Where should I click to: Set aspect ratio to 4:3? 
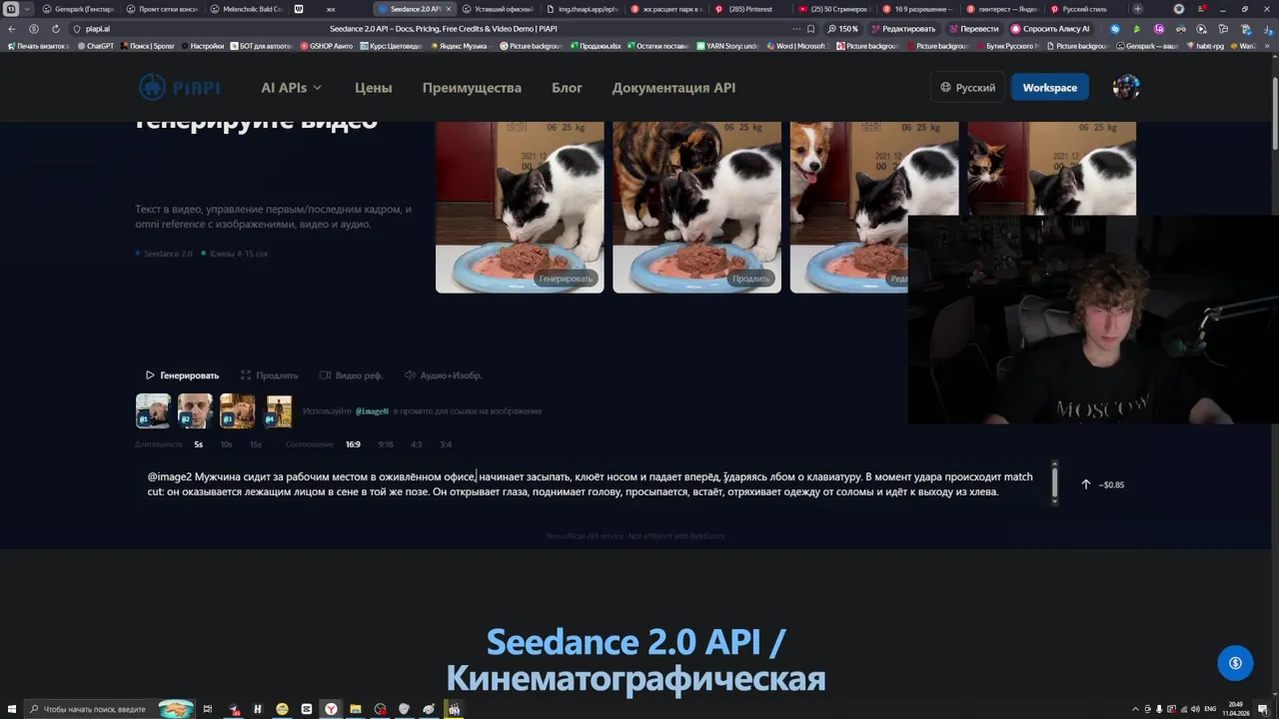pos(416,444)
